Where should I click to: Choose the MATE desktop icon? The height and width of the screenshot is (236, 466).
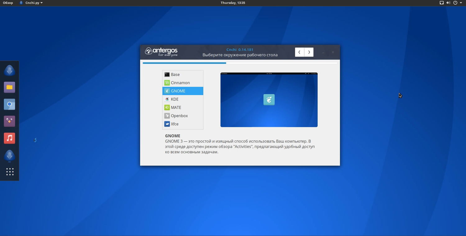[167, 107]
